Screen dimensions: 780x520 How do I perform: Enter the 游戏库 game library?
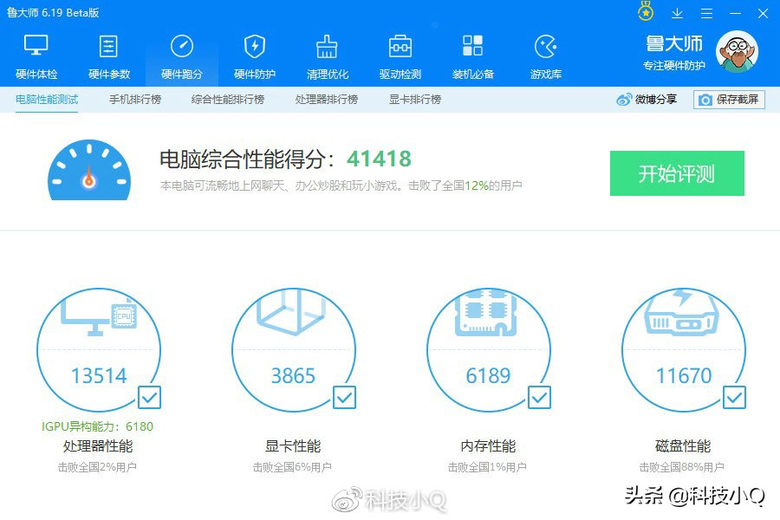(x=545, y=54)
